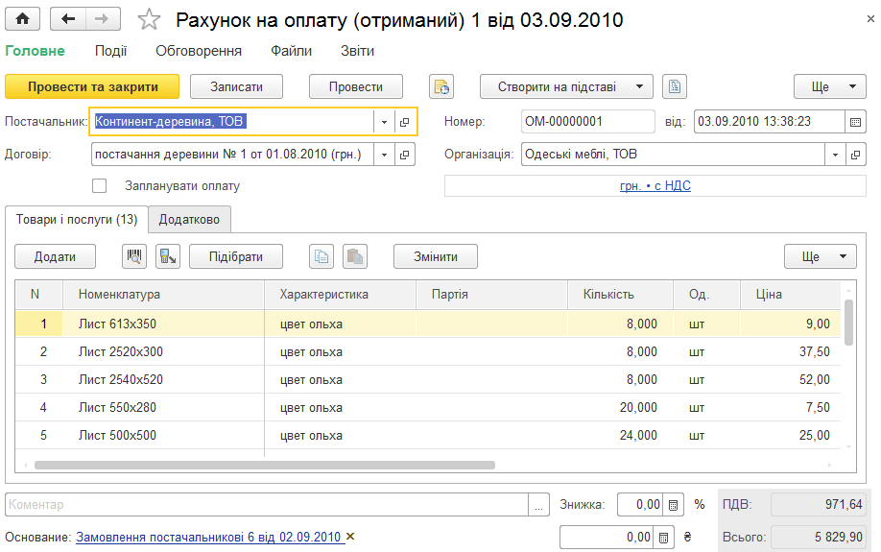The height and width of the screenshot is (552, 881).
Task: Click Характеристика column header
Action: pos(340,295)
